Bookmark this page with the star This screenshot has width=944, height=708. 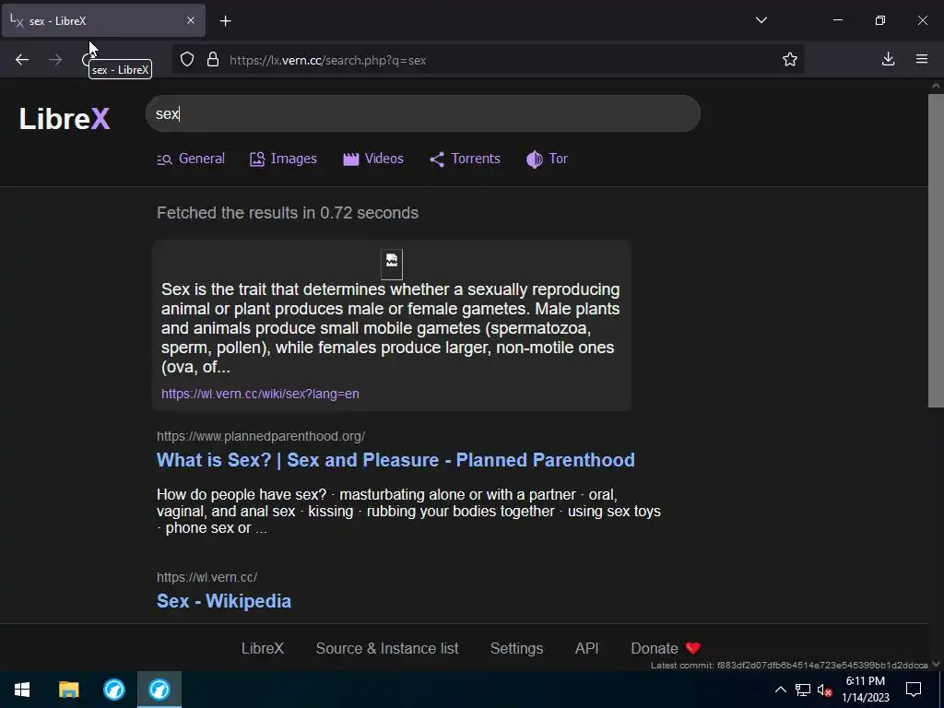point(790,59)
